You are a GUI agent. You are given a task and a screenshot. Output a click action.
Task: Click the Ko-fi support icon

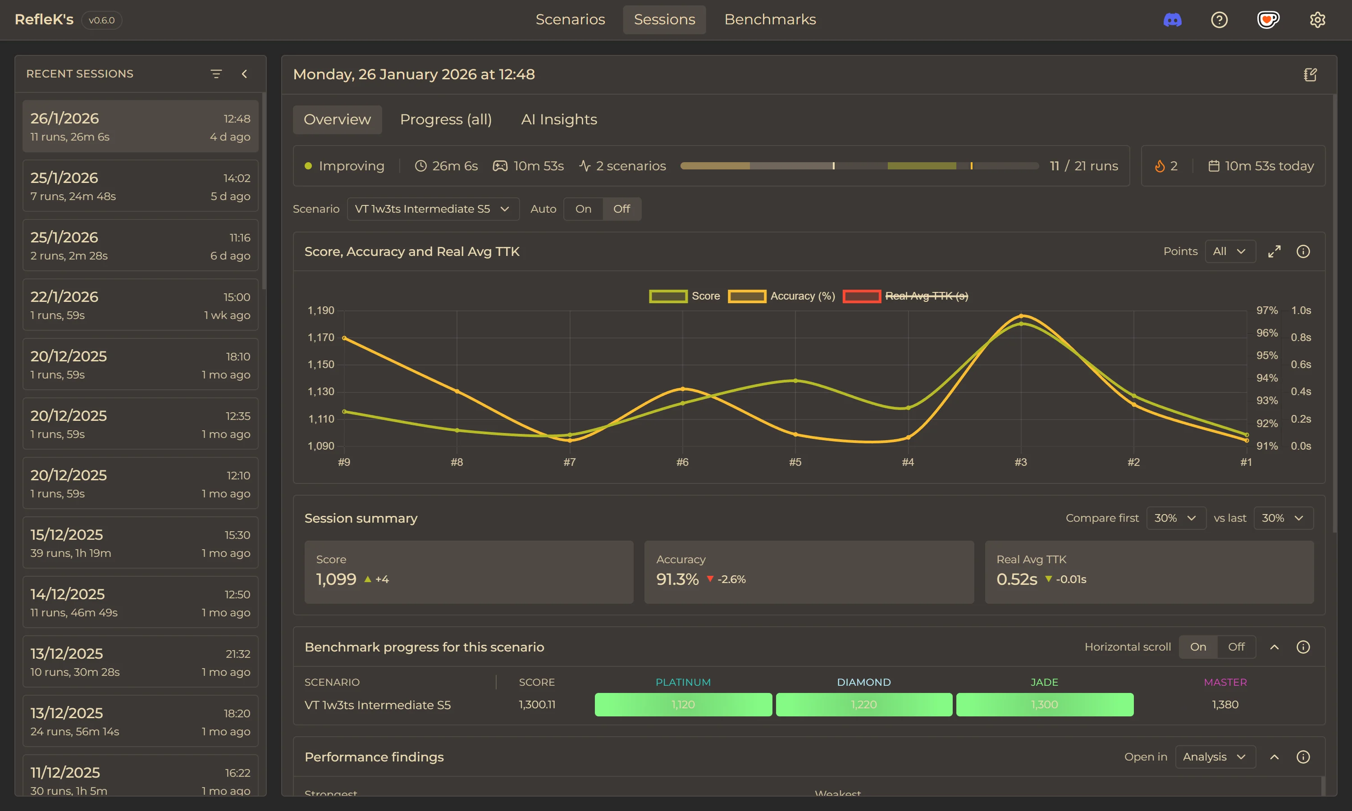(1268, 20)
